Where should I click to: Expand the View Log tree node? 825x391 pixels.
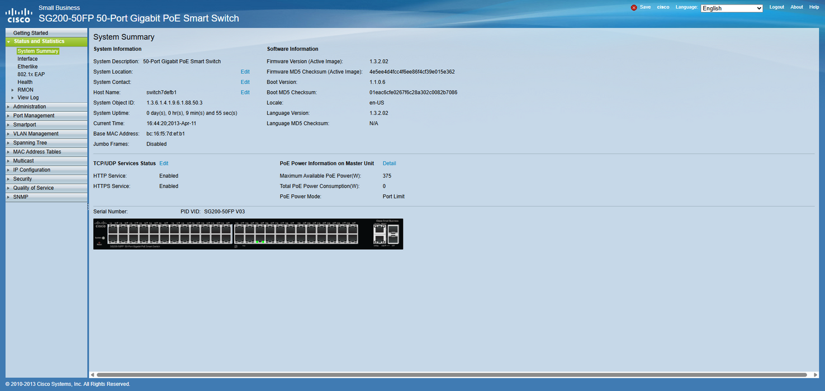tap(12, 98)
